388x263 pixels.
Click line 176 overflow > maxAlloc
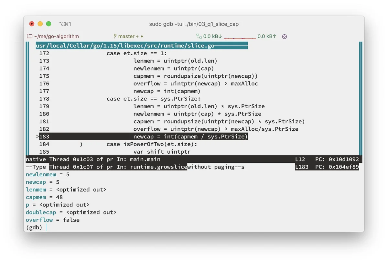click(x=196, y=83)
